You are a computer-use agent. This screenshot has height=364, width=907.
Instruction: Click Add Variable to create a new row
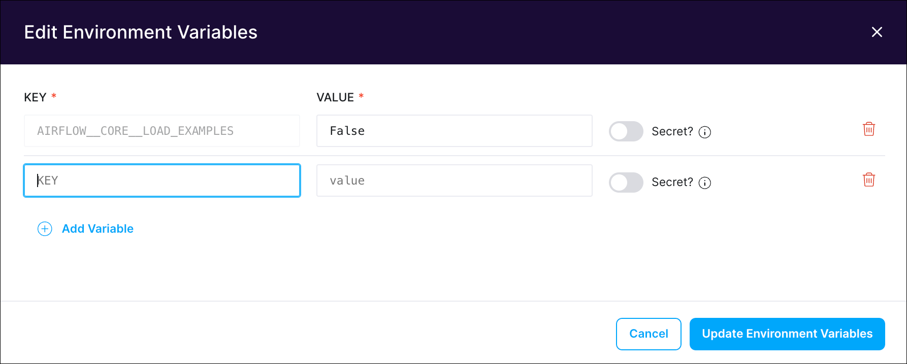(98, 229)
